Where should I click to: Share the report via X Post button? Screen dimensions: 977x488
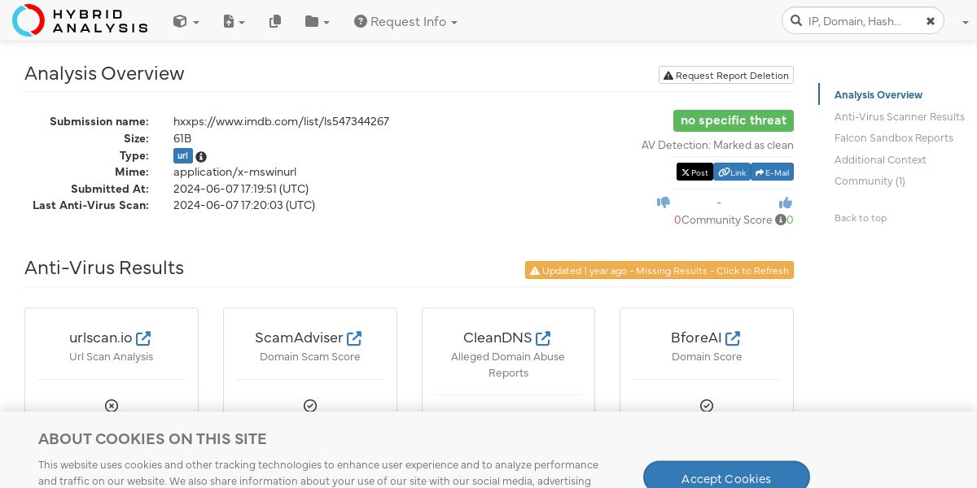pyautogui.click(x=694, y=172)
